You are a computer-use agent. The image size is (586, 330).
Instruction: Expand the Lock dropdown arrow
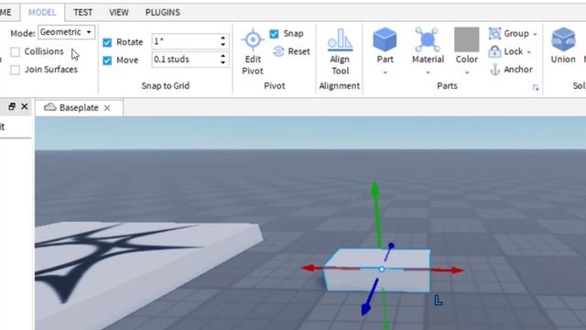click(x=529, y=52)
